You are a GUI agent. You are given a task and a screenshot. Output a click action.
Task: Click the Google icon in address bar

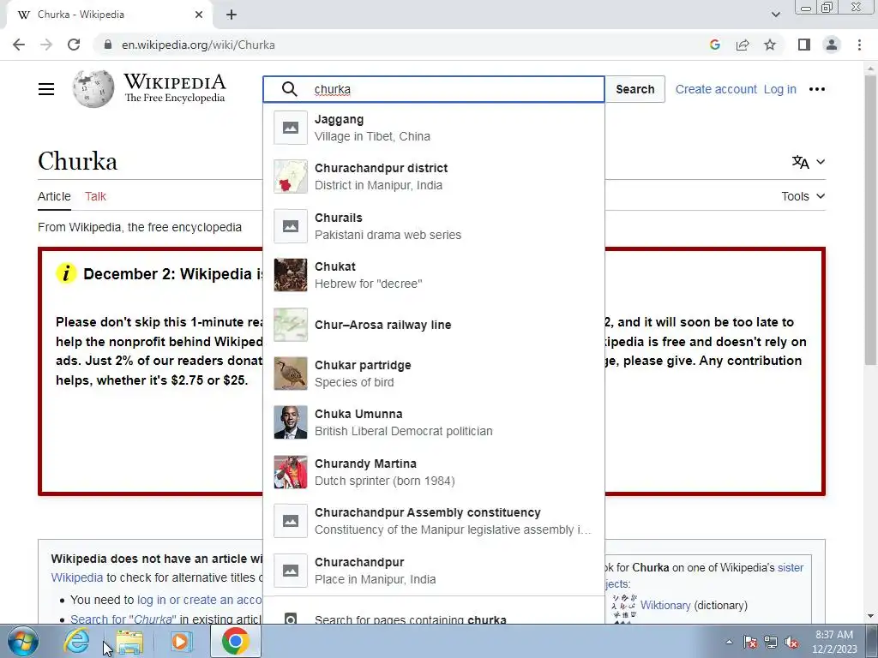[714, 45]
